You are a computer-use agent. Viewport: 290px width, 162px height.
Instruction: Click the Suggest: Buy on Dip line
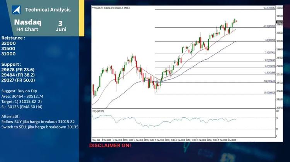pos(19,91)
